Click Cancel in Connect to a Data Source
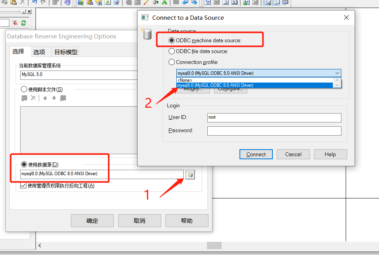 point(293,154)
